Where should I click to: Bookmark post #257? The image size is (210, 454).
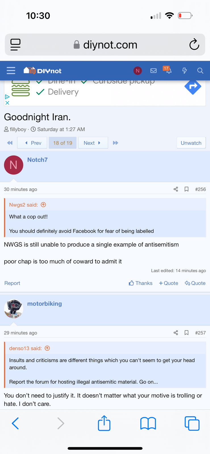coord(186,333)
